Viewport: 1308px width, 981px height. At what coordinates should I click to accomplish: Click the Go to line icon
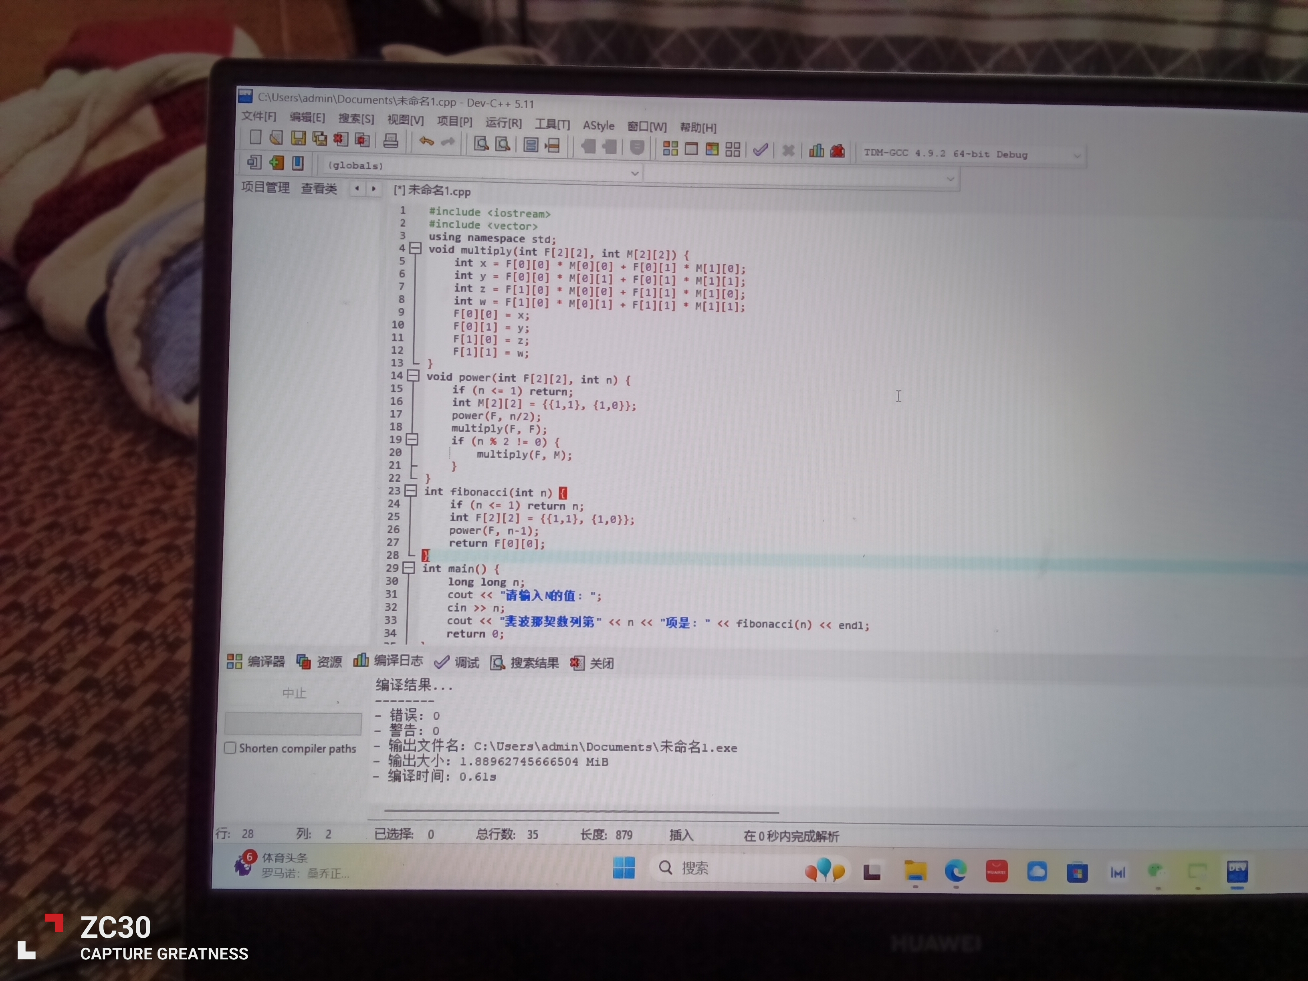(x=552, y=145)
